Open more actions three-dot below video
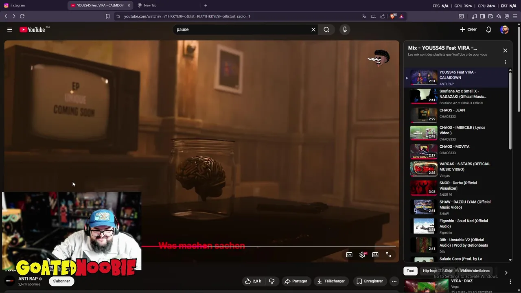Image resolution: width=521 pixels, height=293 pixels. [394, 281]
